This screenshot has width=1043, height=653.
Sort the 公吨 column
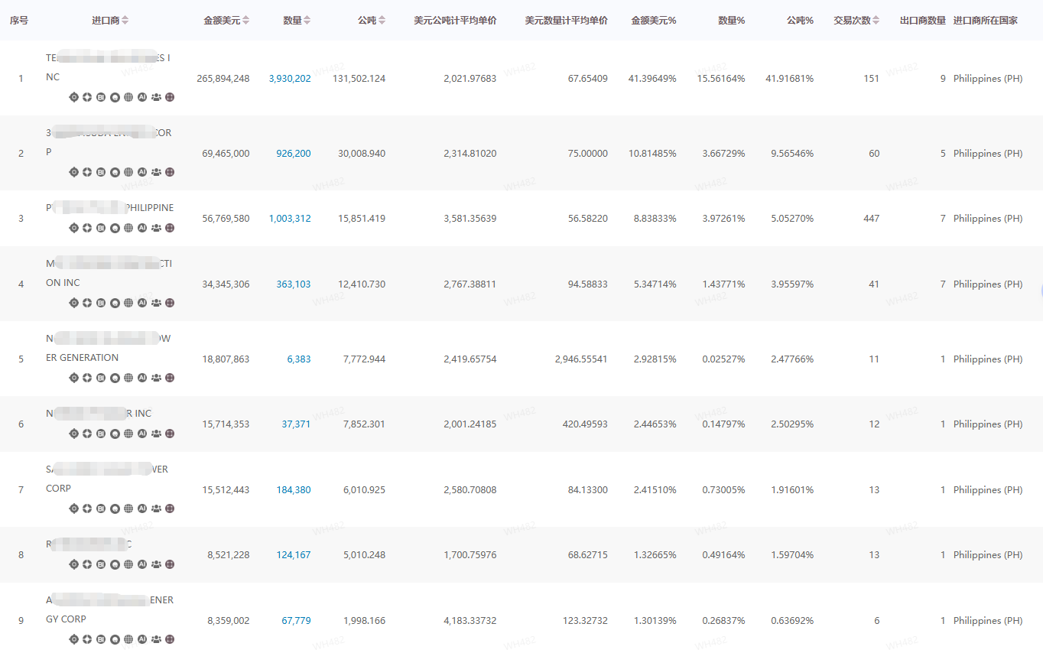click(382, 21)
